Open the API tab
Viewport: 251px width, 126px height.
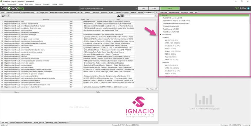[196, 13]
